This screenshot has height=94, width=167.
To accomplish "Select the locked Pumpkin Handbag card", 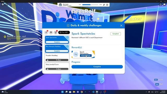I will (57, 58).
